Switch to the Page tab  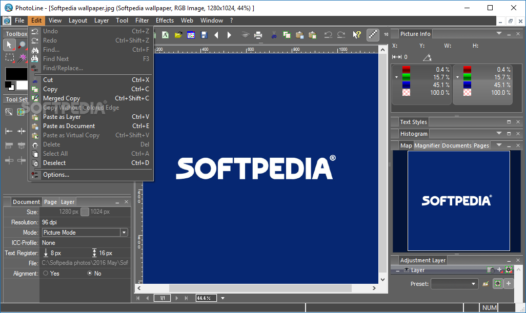coord(50,202)
